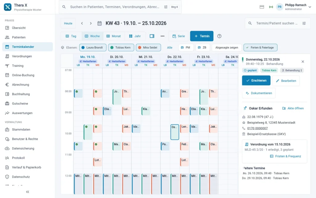Click the Heute button
Viewport: 316px width, 198px height.
point(68,24)
